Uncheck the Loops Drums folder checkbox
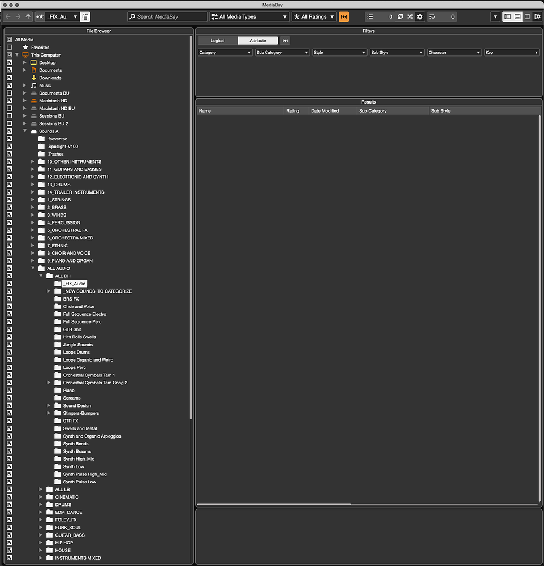 9,352
